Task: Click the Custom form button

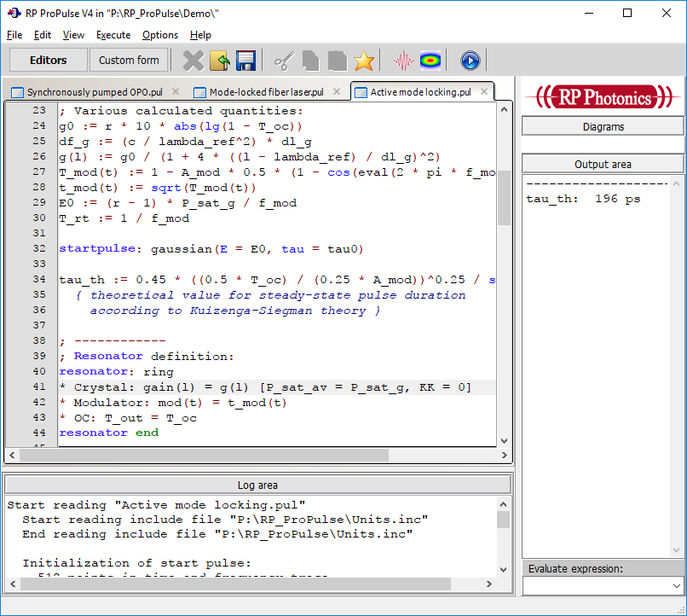Action: 129,60
